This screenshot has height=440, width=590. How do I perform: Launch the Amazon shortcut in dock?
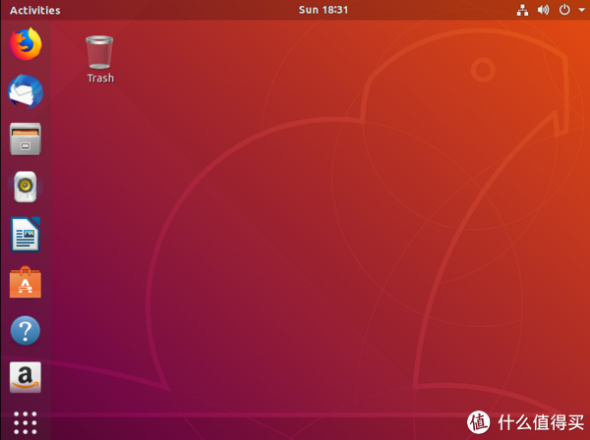click(x=26, y=377)
